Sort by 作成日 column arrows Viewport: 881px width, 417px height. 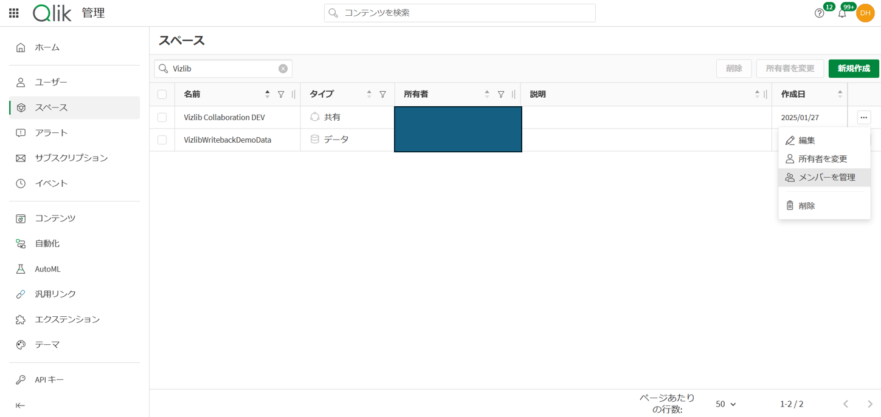(x=840, y=94)
